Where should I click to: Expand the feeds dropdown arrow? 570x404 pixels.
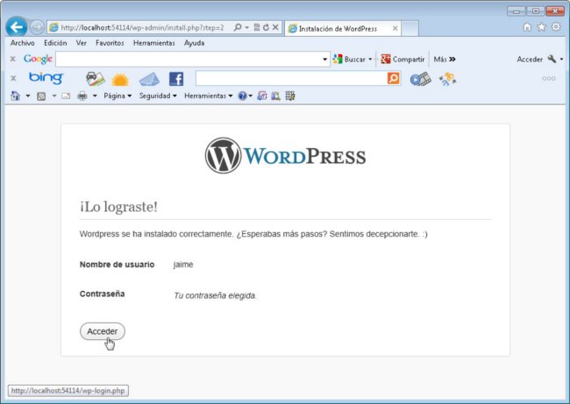[x=54, y=96]
